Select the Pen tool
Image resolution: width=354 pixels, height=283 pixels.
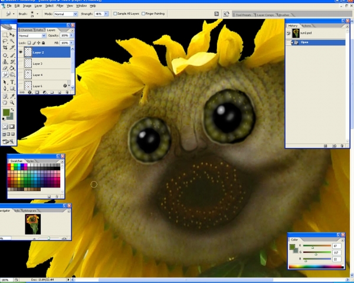(x=5, y=88)
